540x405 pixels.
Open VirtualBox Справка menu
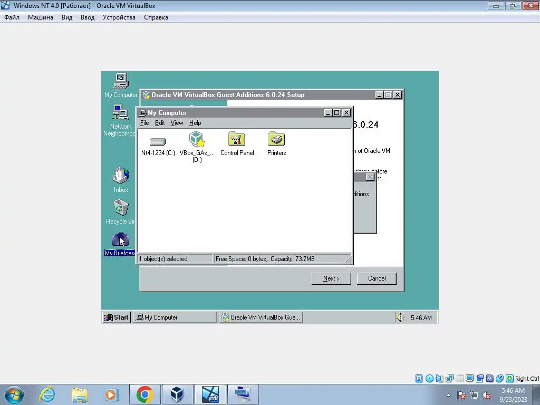(156, 17)
